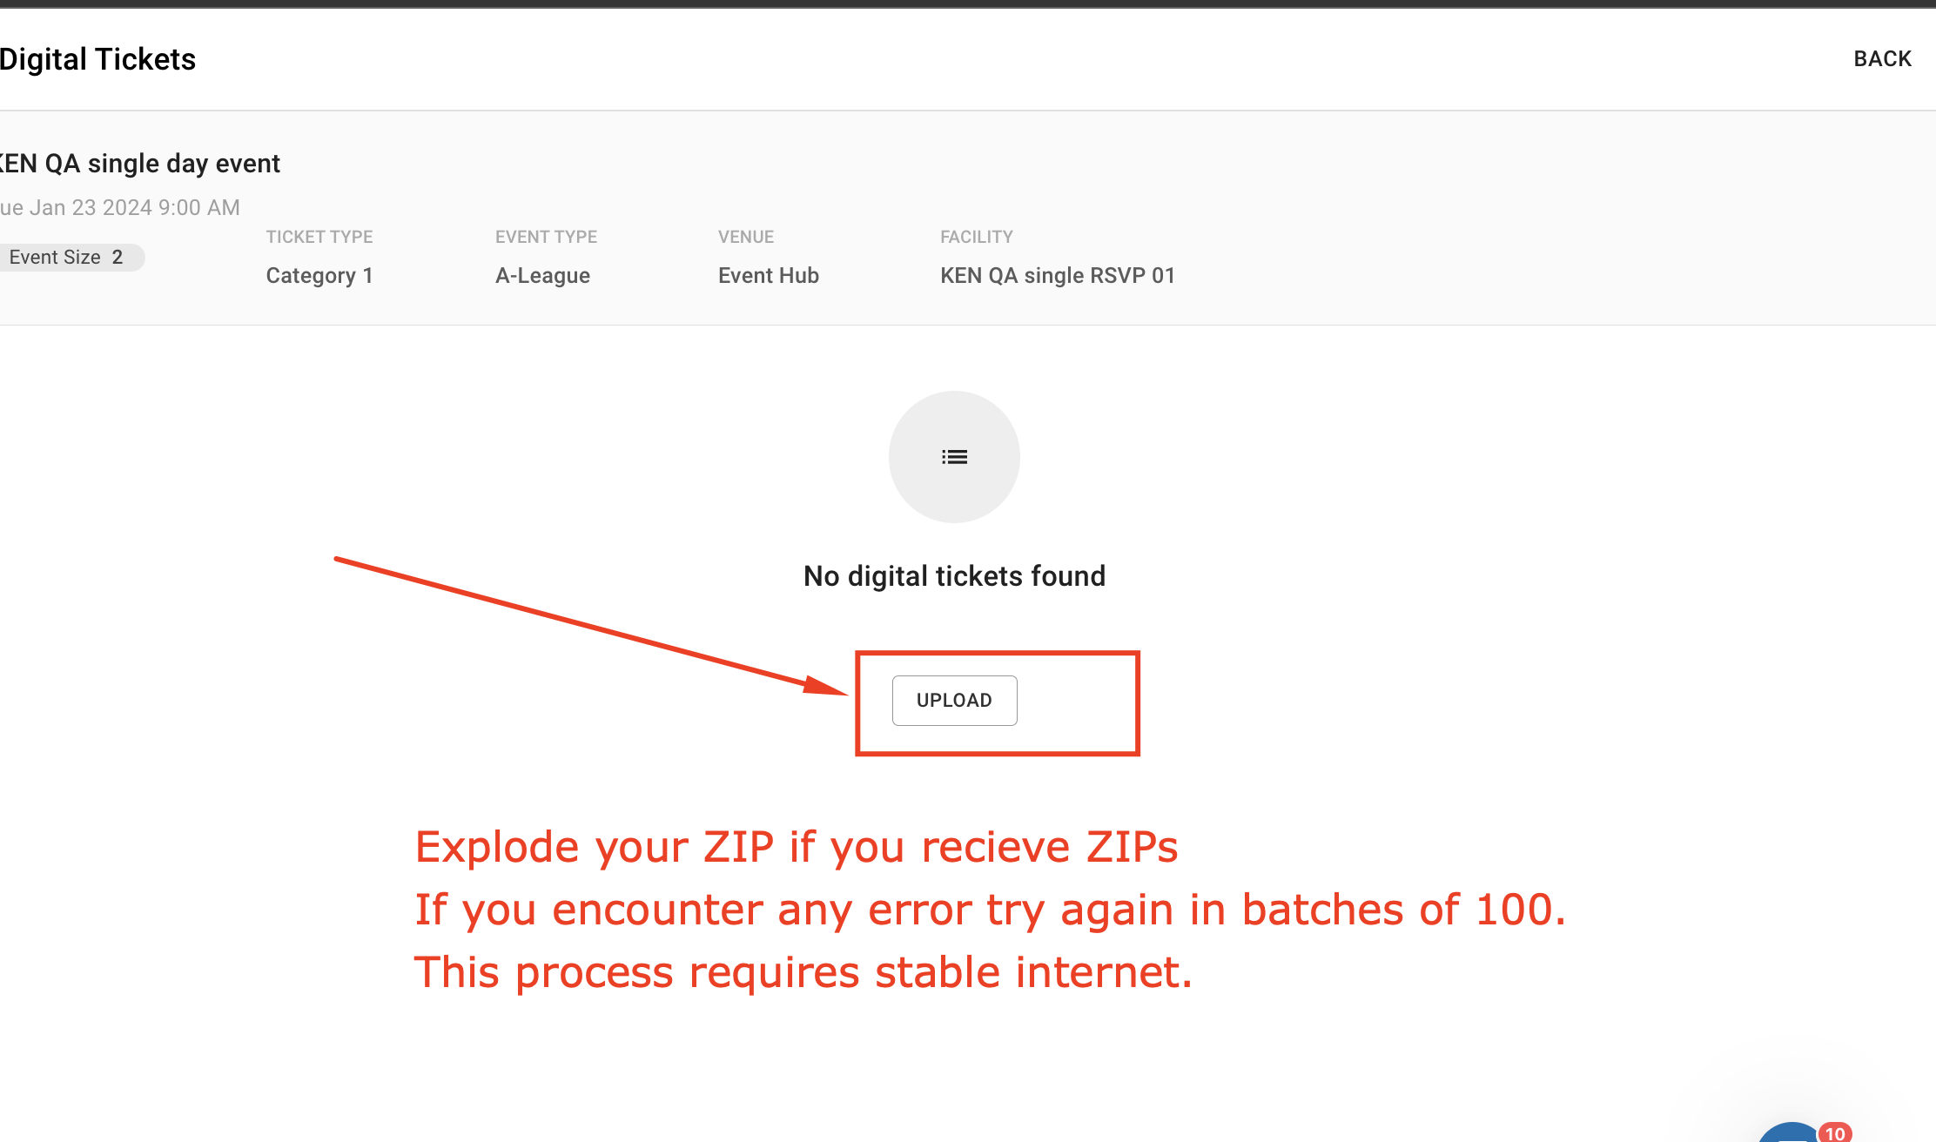
Task: Click the VENUE column label
Action: (745, 237)
